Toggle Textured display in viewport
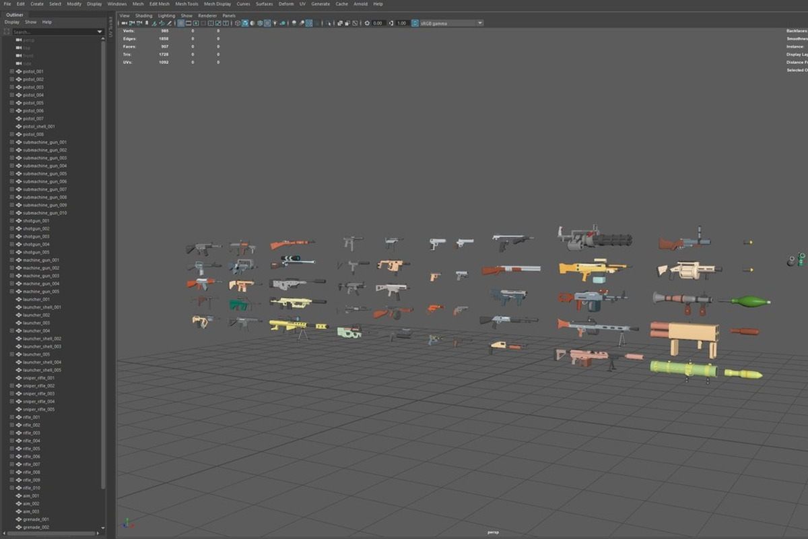This screenshot has height=539, width=808. tap(267, 23)
